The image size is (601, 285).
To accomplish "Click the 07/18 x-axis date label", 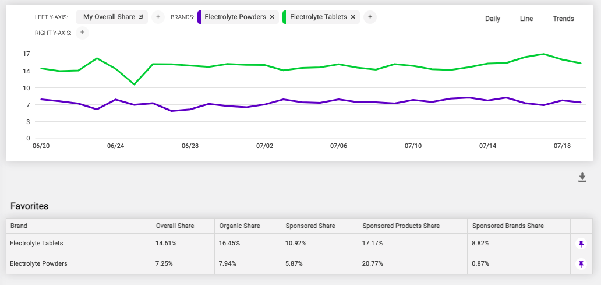I will click(x=562, y=146).
